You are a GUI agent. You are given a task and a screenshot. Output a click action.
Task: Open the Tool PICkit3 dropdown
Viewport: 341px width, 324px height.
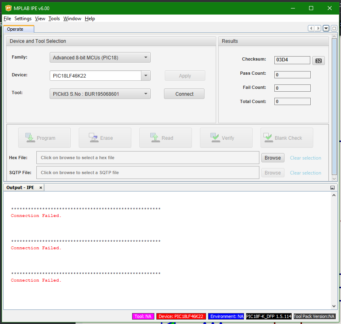100,94
